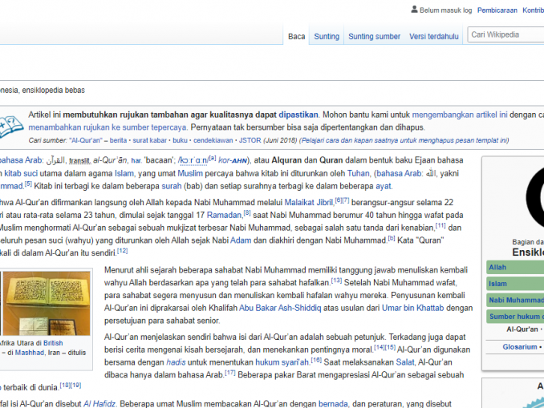The height and width of the screenshot is (408, 544).
Task: Open the surah link
Action: coord(172,186)
